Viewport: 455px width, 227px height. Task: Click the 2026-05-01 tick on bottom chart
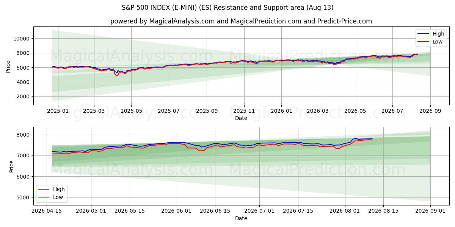[91, 211]
